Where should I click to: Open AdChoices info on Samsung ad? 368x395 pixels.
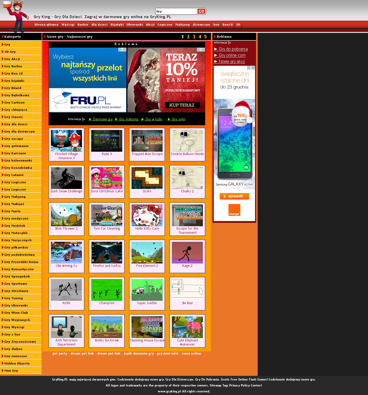tap(249, 68)
